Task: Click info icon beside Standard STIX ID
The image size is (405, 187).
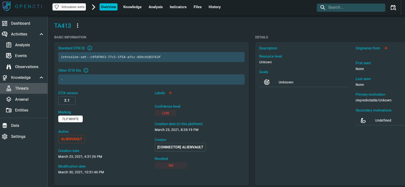Action: [x=90, y=48]
